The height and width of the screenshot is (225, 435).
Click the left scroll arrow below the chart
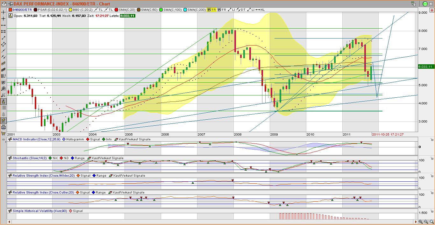coord(9,222)
